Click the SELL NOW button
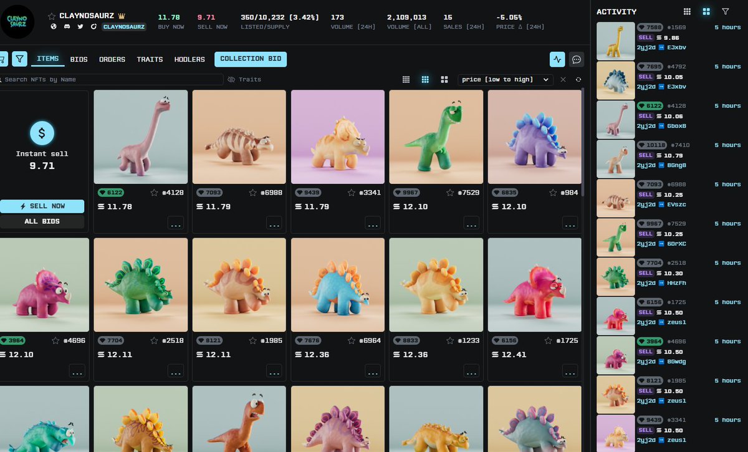The image size is (748, 452). pyautogui.click(x=42, y=206)
